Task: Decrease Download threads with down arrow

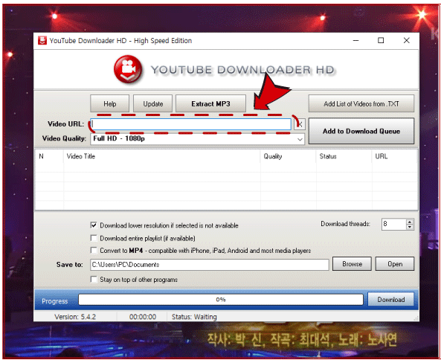Action: click(x=410, y=227)
